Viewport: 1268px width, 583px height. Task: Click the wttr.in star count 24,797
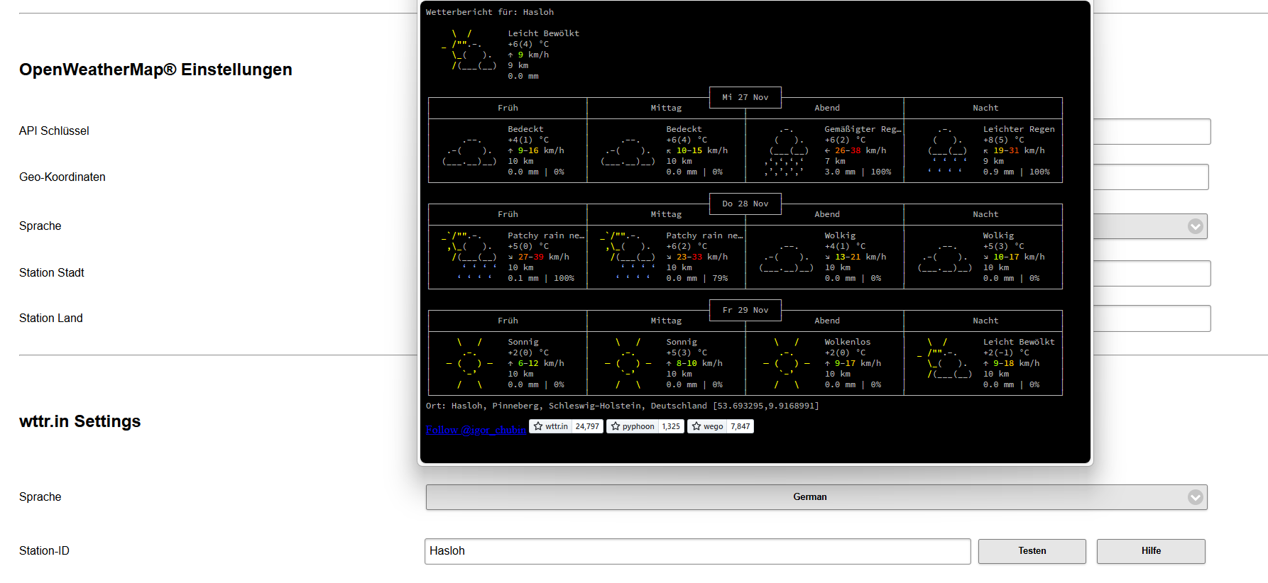(x=587, y=426)
